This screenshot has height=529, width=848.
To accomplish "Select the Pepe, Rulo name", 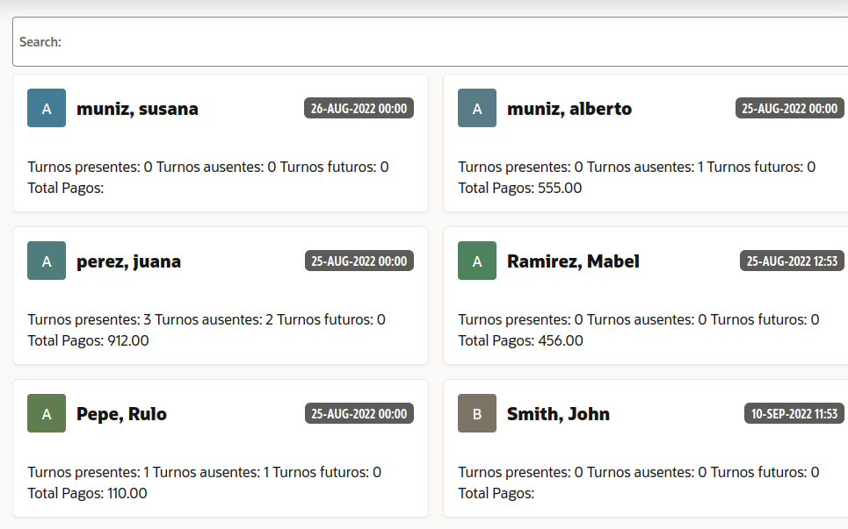I will click(x=121, y=415).
